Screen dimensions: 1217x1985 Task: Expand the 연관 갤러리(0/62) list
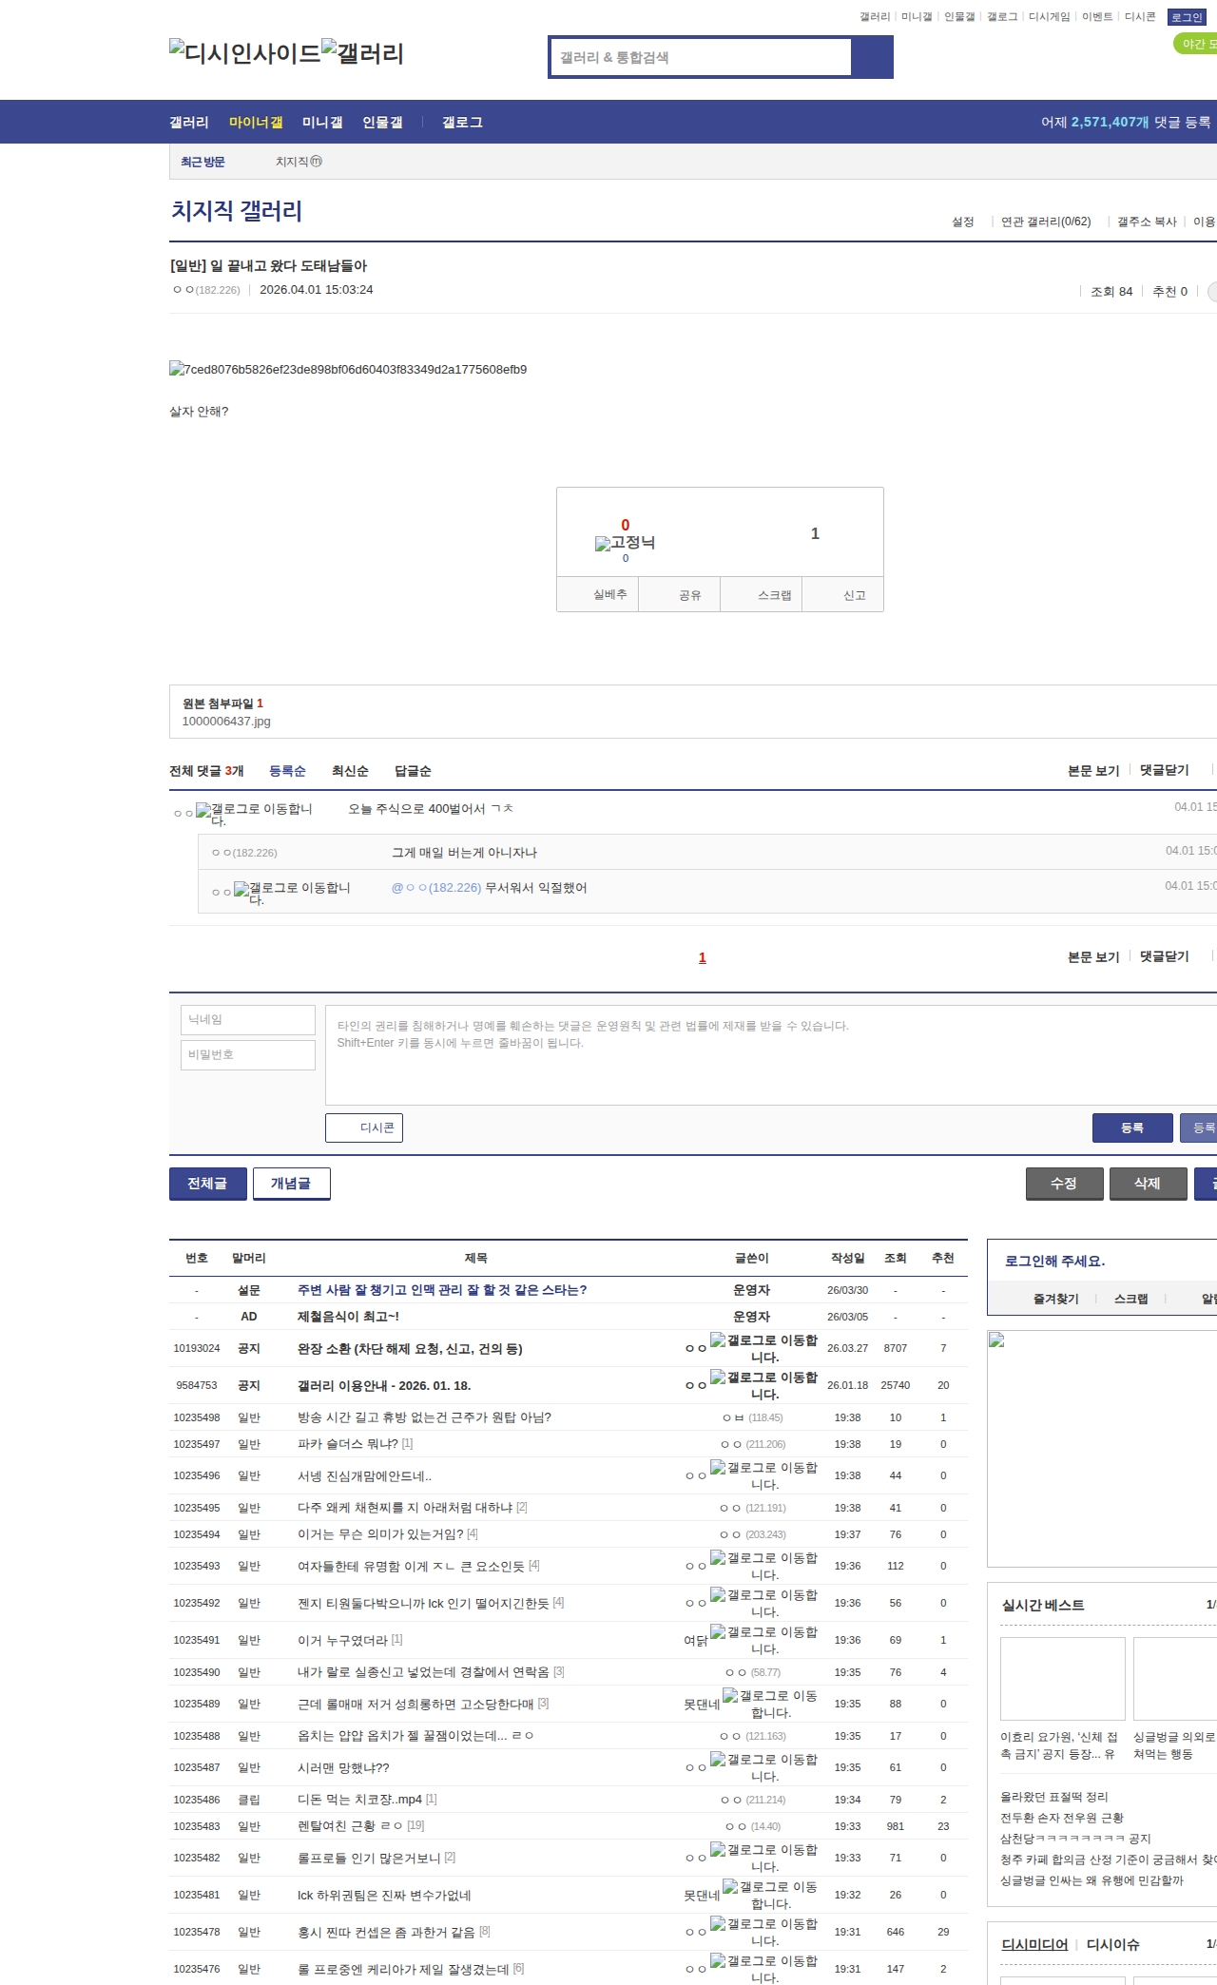[1046, 222]
